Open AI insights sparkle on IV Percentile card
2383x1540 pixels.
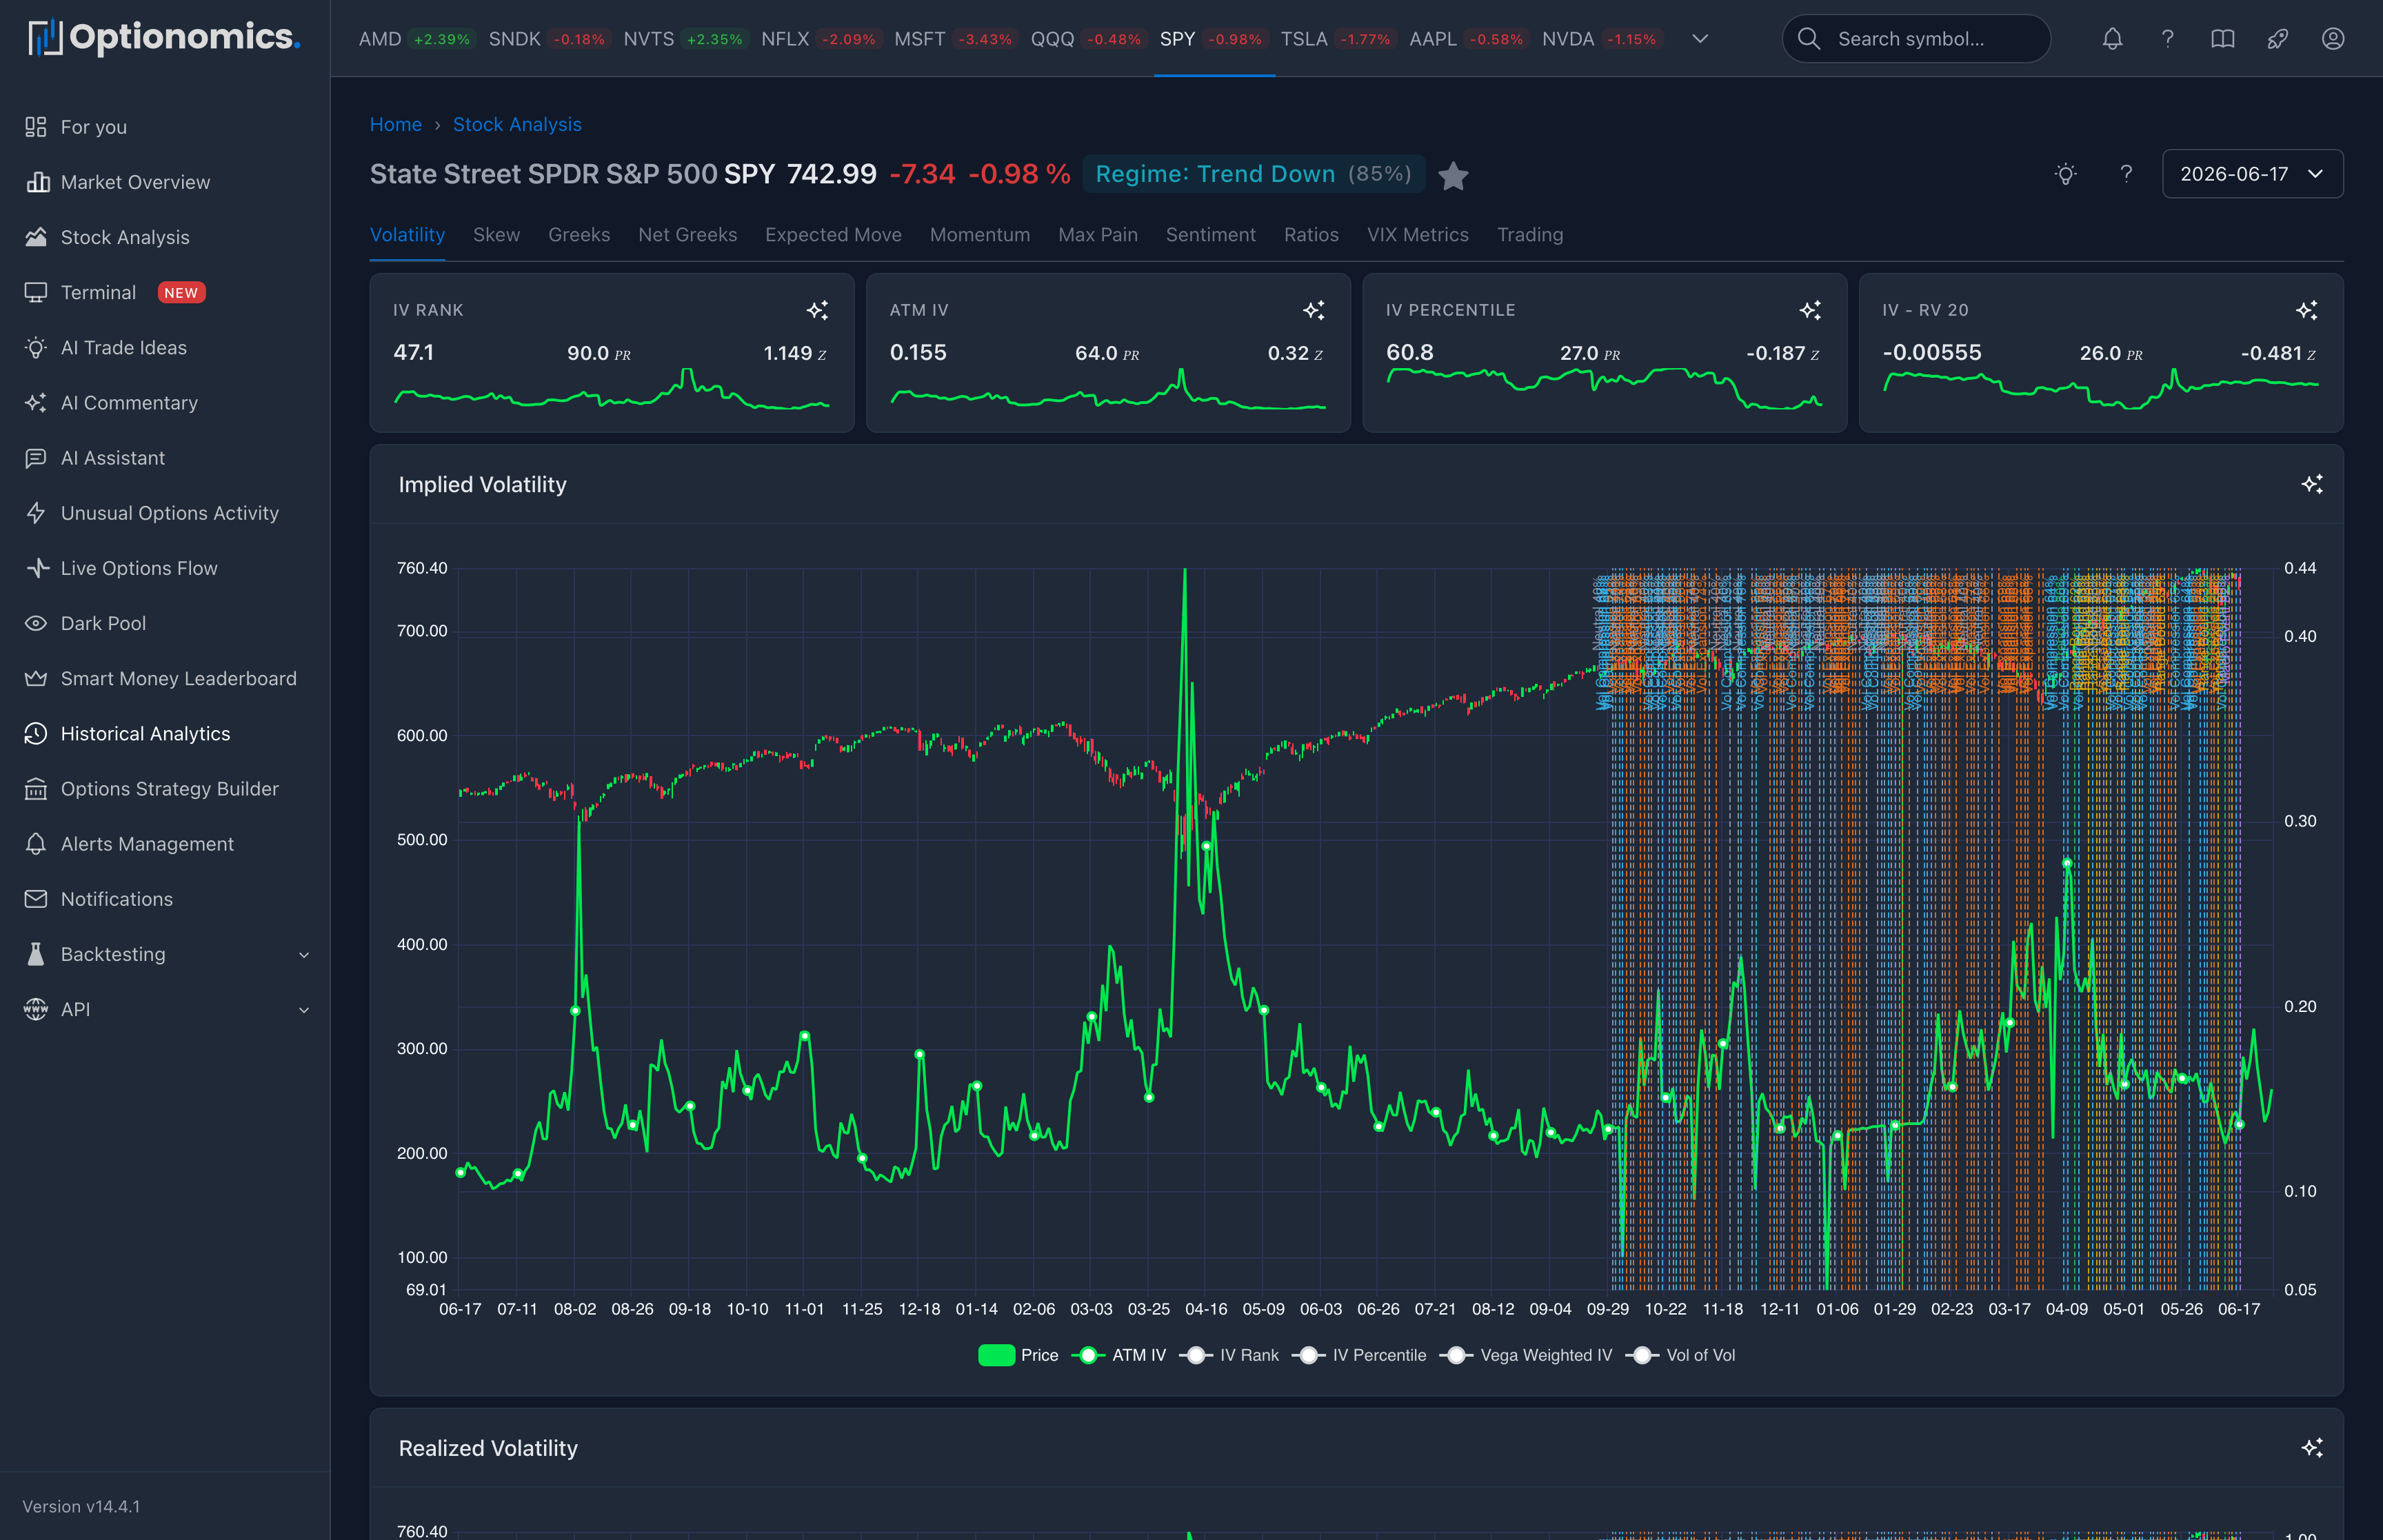[x=1810, y=310]
